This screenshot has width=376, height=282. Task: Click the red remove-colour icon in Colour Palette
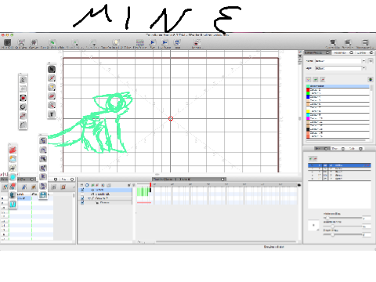pyautogui.click(x=323, y=79)
